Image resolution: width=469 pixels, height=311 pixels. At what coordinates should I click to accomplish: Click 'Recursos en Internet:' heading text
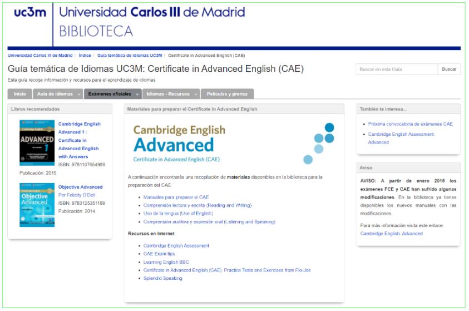(152, 234)
